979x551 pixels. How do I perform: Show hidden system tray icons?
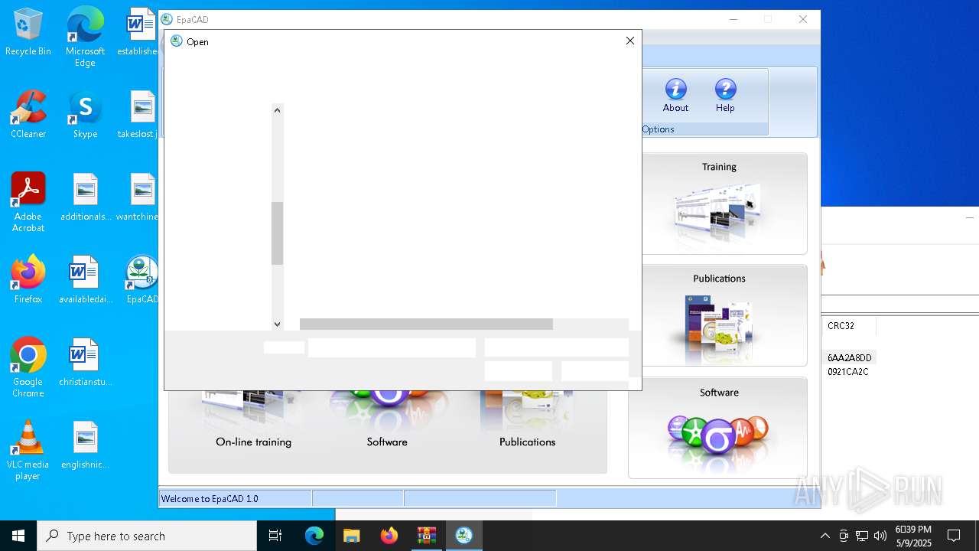(x=825, y=536)
